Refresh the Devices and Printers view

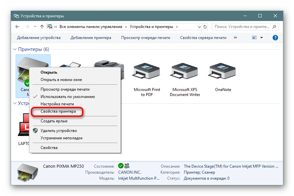[205, 27]
